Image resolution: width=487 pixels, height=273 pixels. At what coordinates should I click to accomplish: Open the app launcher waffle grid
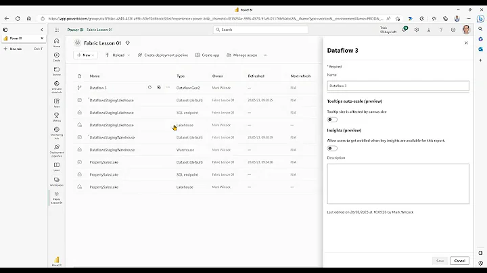click(x=57, y=30)
